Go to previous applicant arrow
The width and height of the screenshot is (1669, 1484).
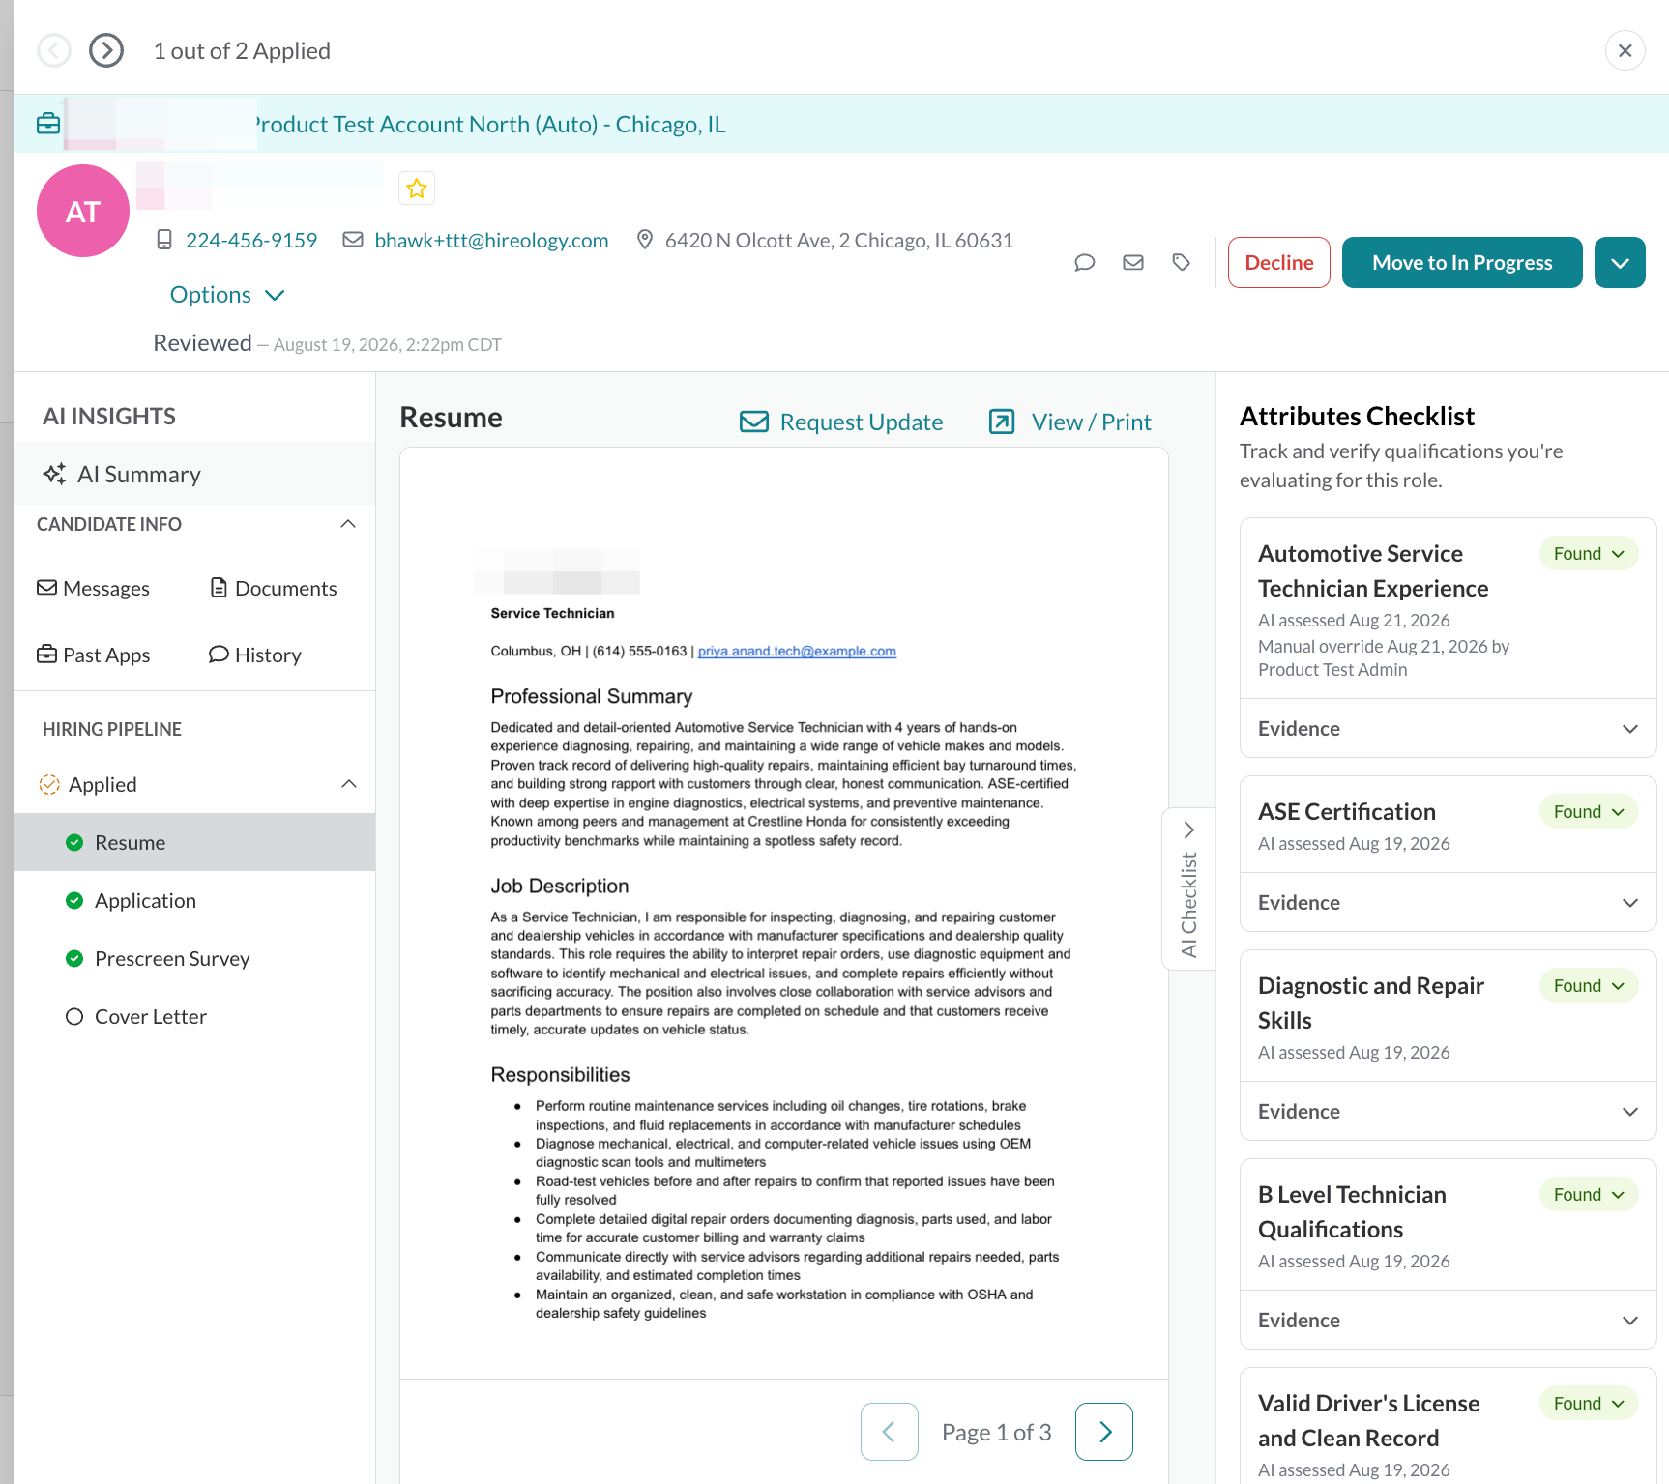54,50
